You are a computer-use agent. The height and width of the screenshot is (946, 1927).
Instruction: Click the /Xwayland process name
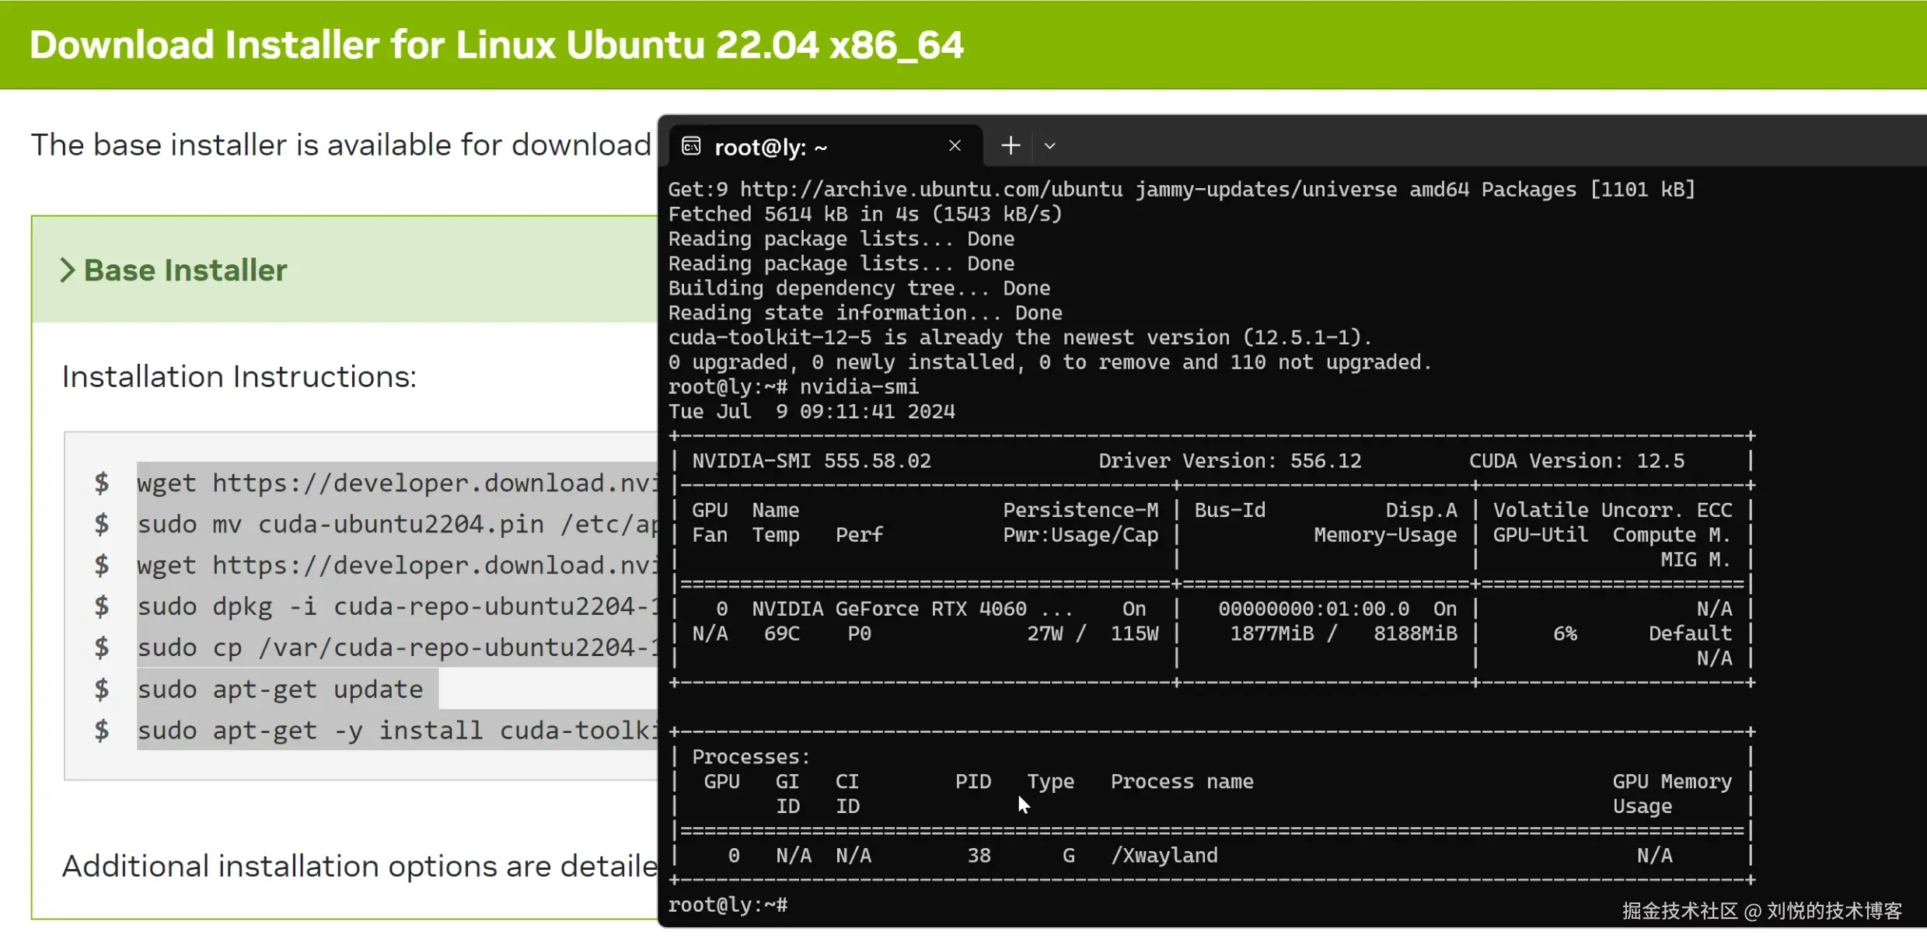pos(1164,856)
